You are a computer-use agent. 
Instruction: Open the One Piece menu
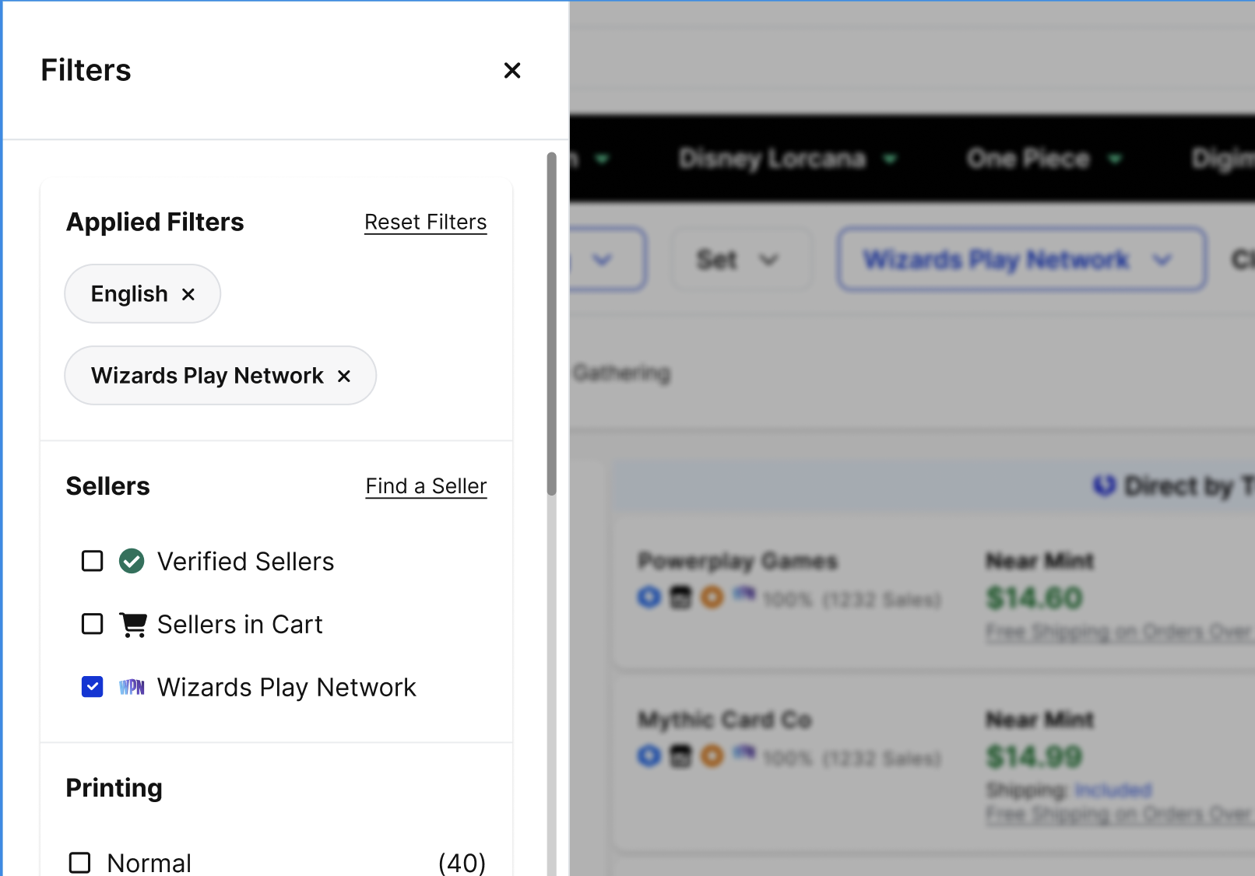coord(1044,159)
